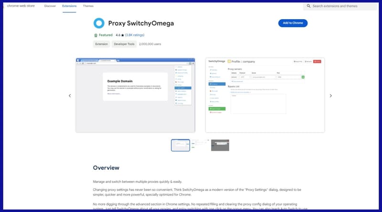The height and width of the screenshot is (212, 382).
Task: Open the 3.8K ratings link
Action: click(x=135, y=35)
